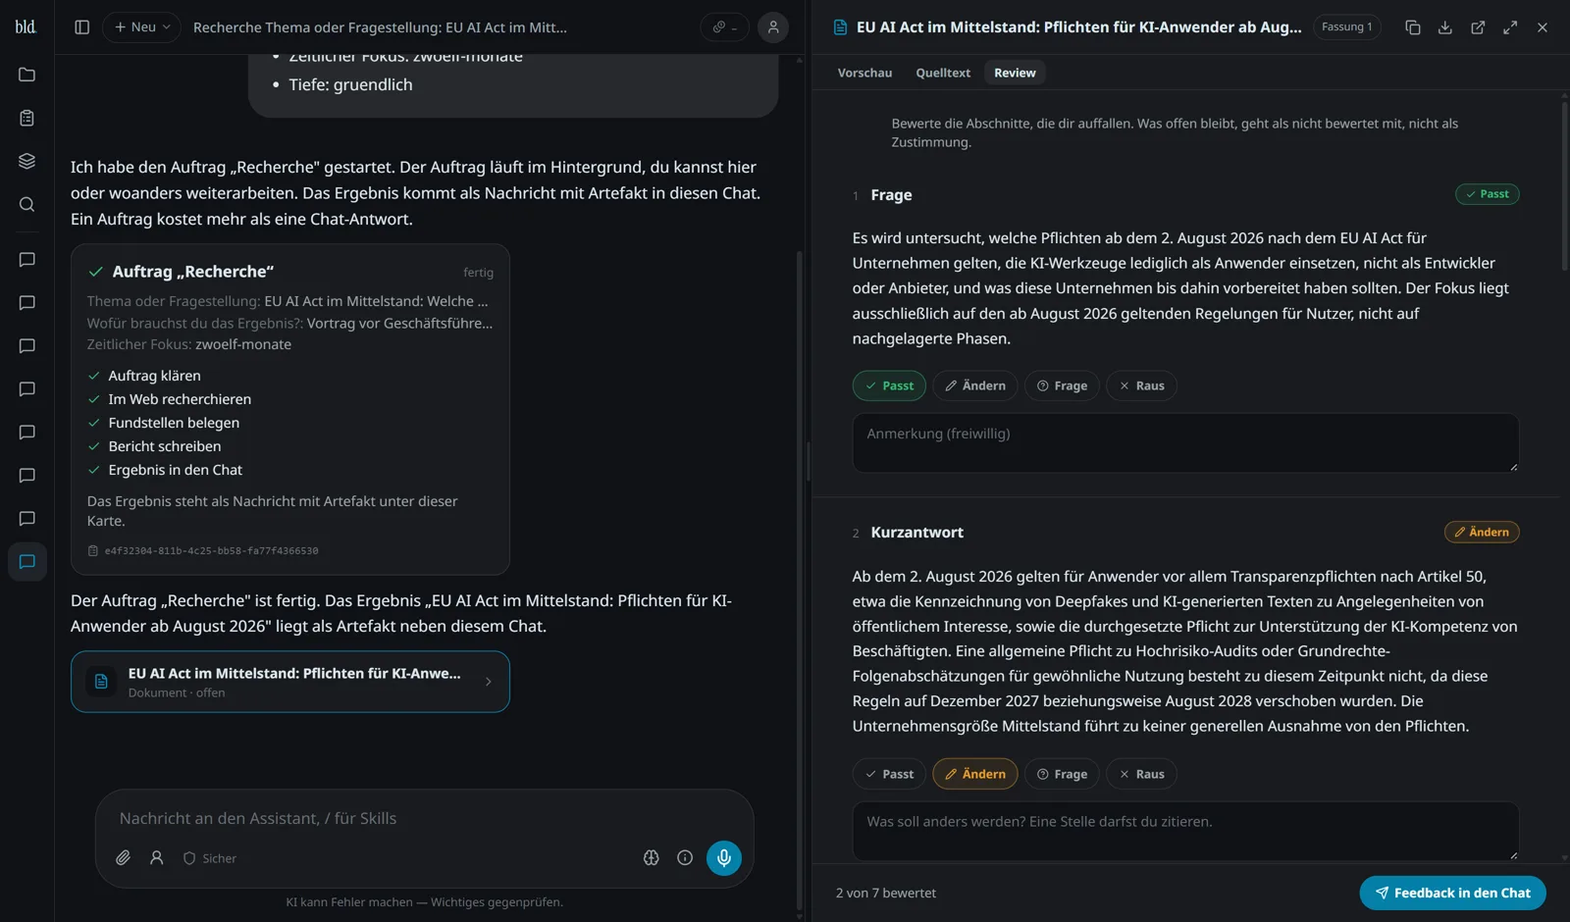
Task: Switch to the Quelltext tab
Action: pyautogui.click(x=943, y=73)
